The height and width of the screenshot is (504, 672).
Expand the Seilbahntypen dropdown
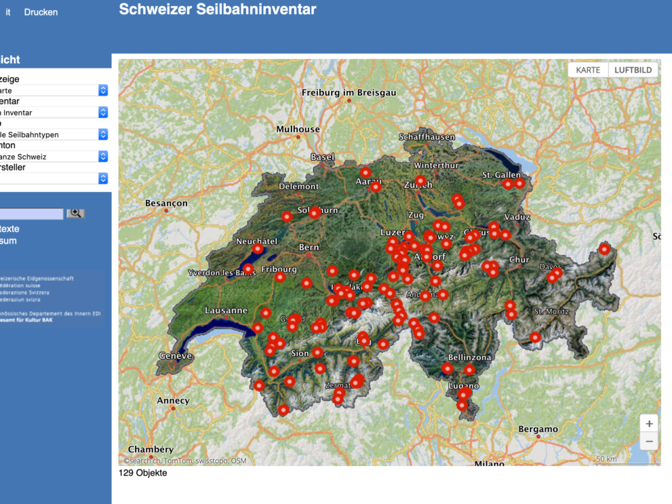tap(54, 134)
